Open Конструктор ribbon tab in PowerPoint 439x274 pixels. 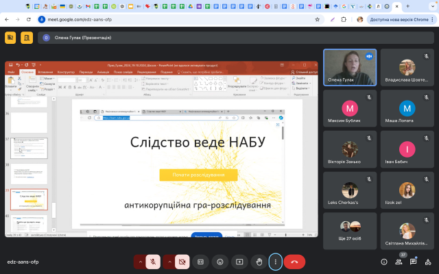(66, 72)
